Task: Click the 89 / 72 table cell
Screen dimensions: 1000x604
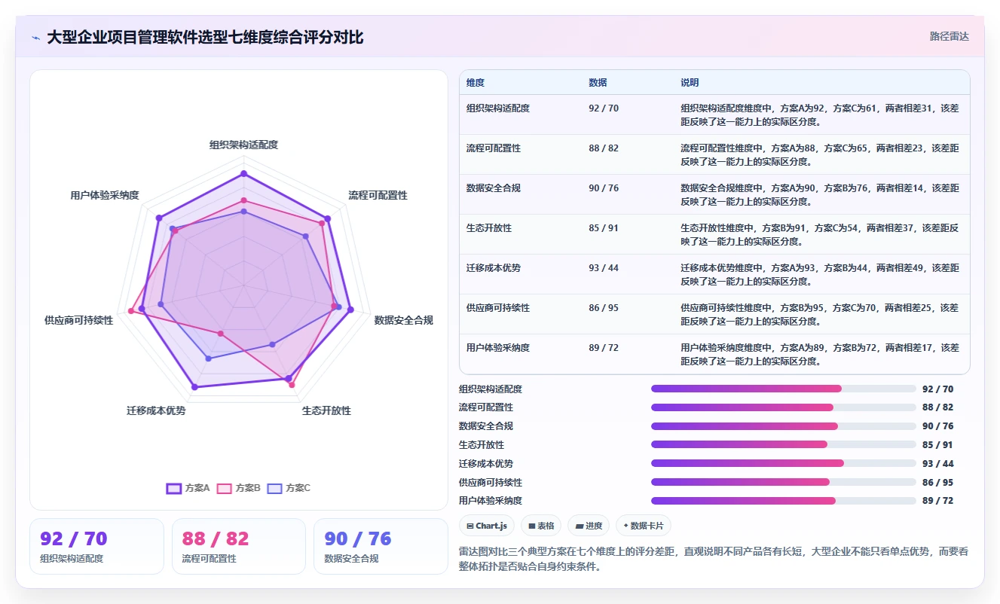Action: (604, 348)
